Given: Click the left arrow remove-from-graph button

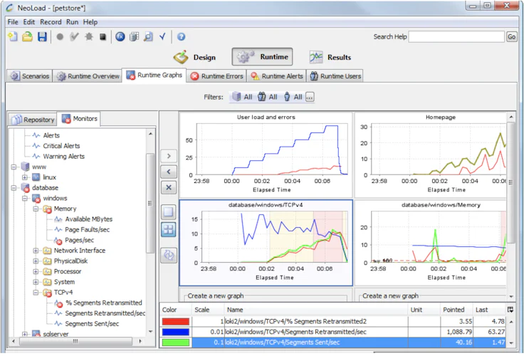Looking at the screenshot, I should pyautogui.click(x=169, y=172).
